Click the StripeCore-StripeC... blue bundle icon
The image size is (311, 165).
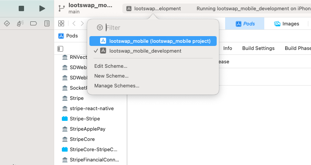pos(65,149)
